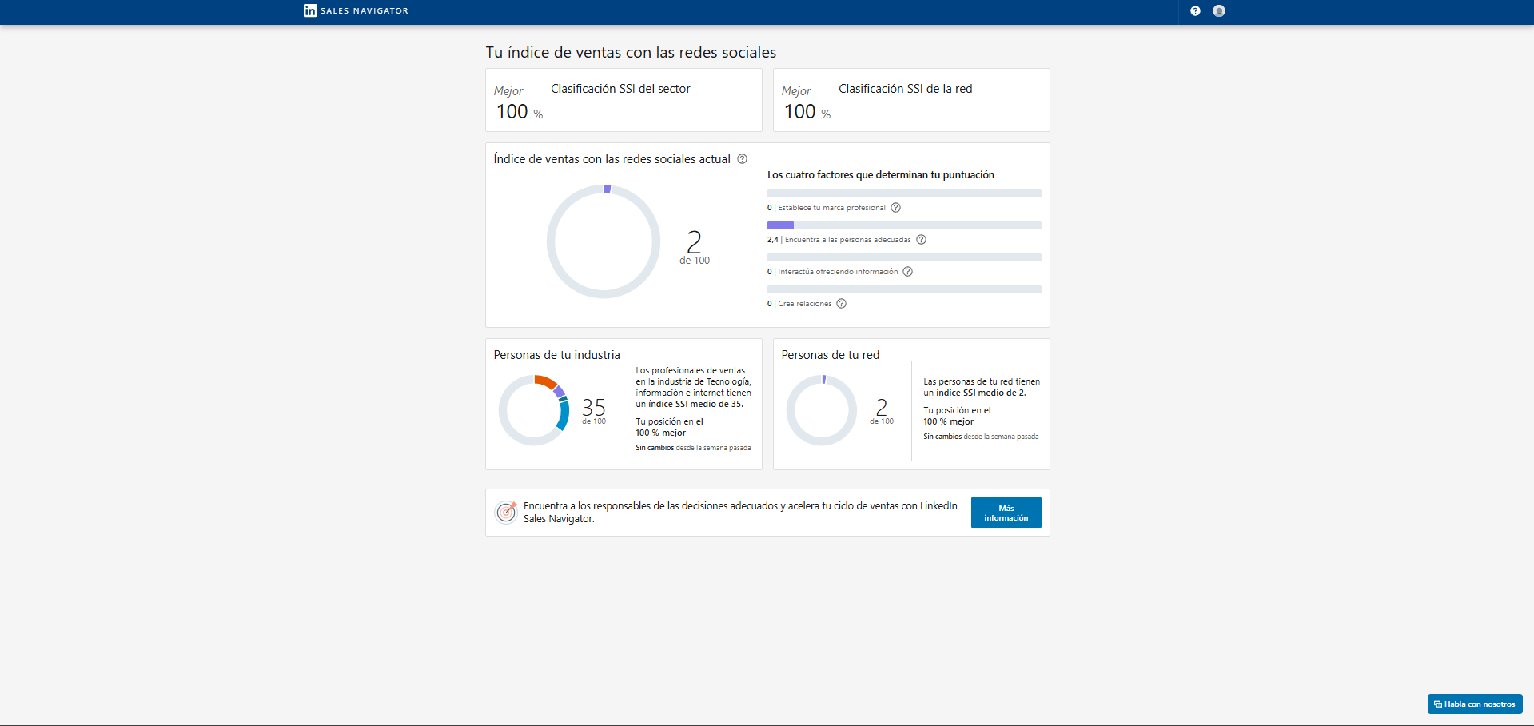
Task: Click the LinkedIn logo in header
Action: 310,10
